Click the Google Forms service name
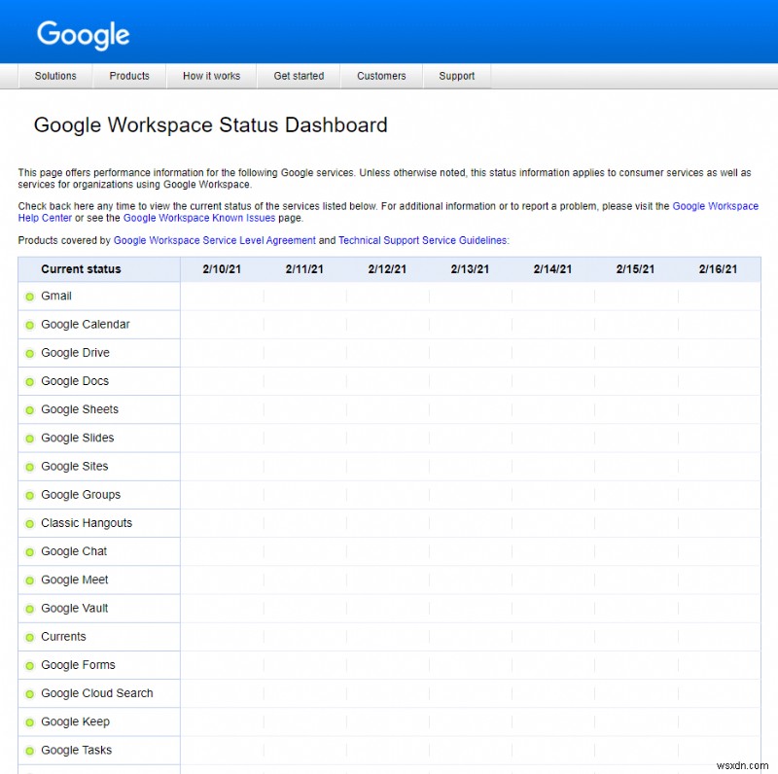Screen dimensions: 778x774 click(x=78, y=665)
